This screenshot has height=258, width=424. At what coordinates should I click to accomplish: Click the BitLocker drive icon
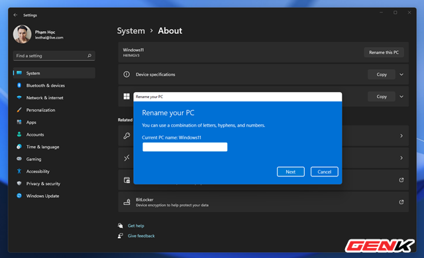click(x=127, y=202)
